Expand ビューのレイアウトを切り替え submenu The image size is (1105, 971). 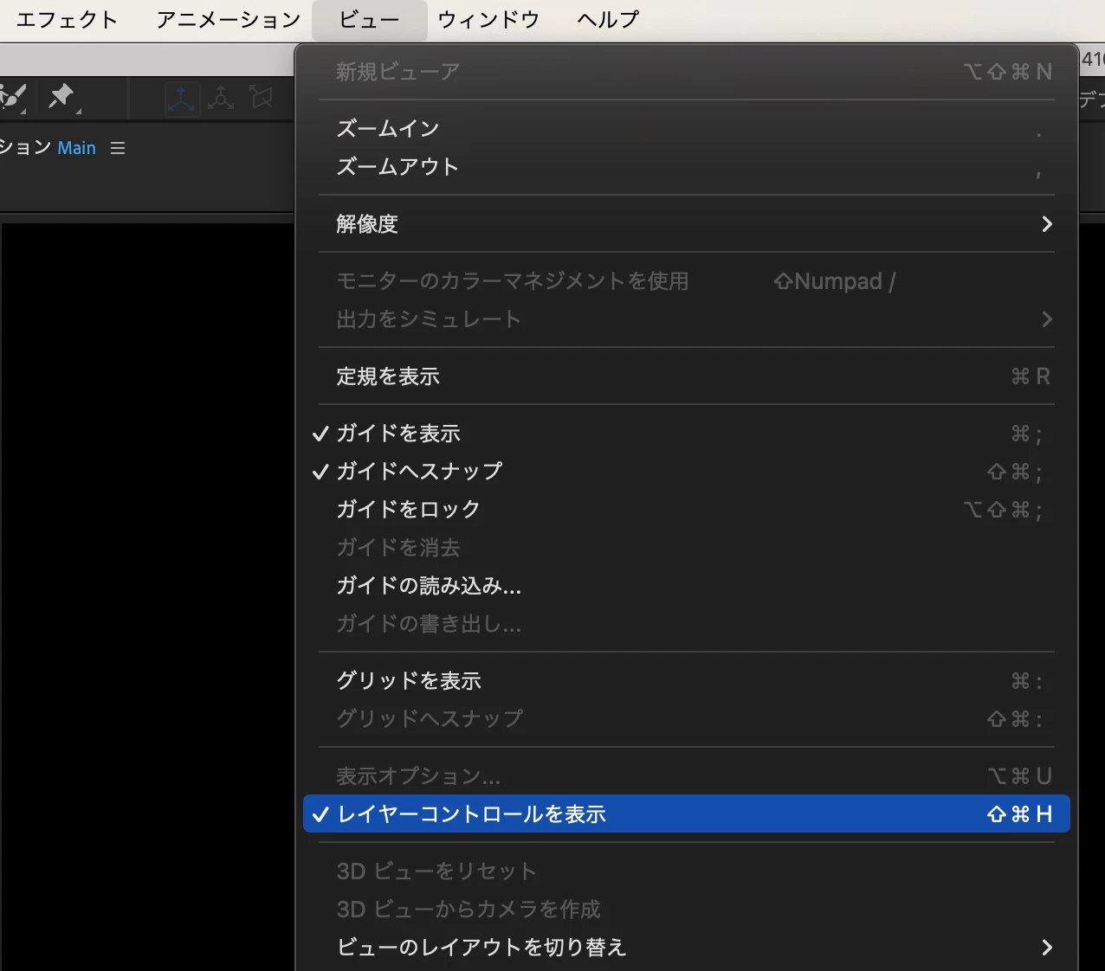click(x=687, y=948)
